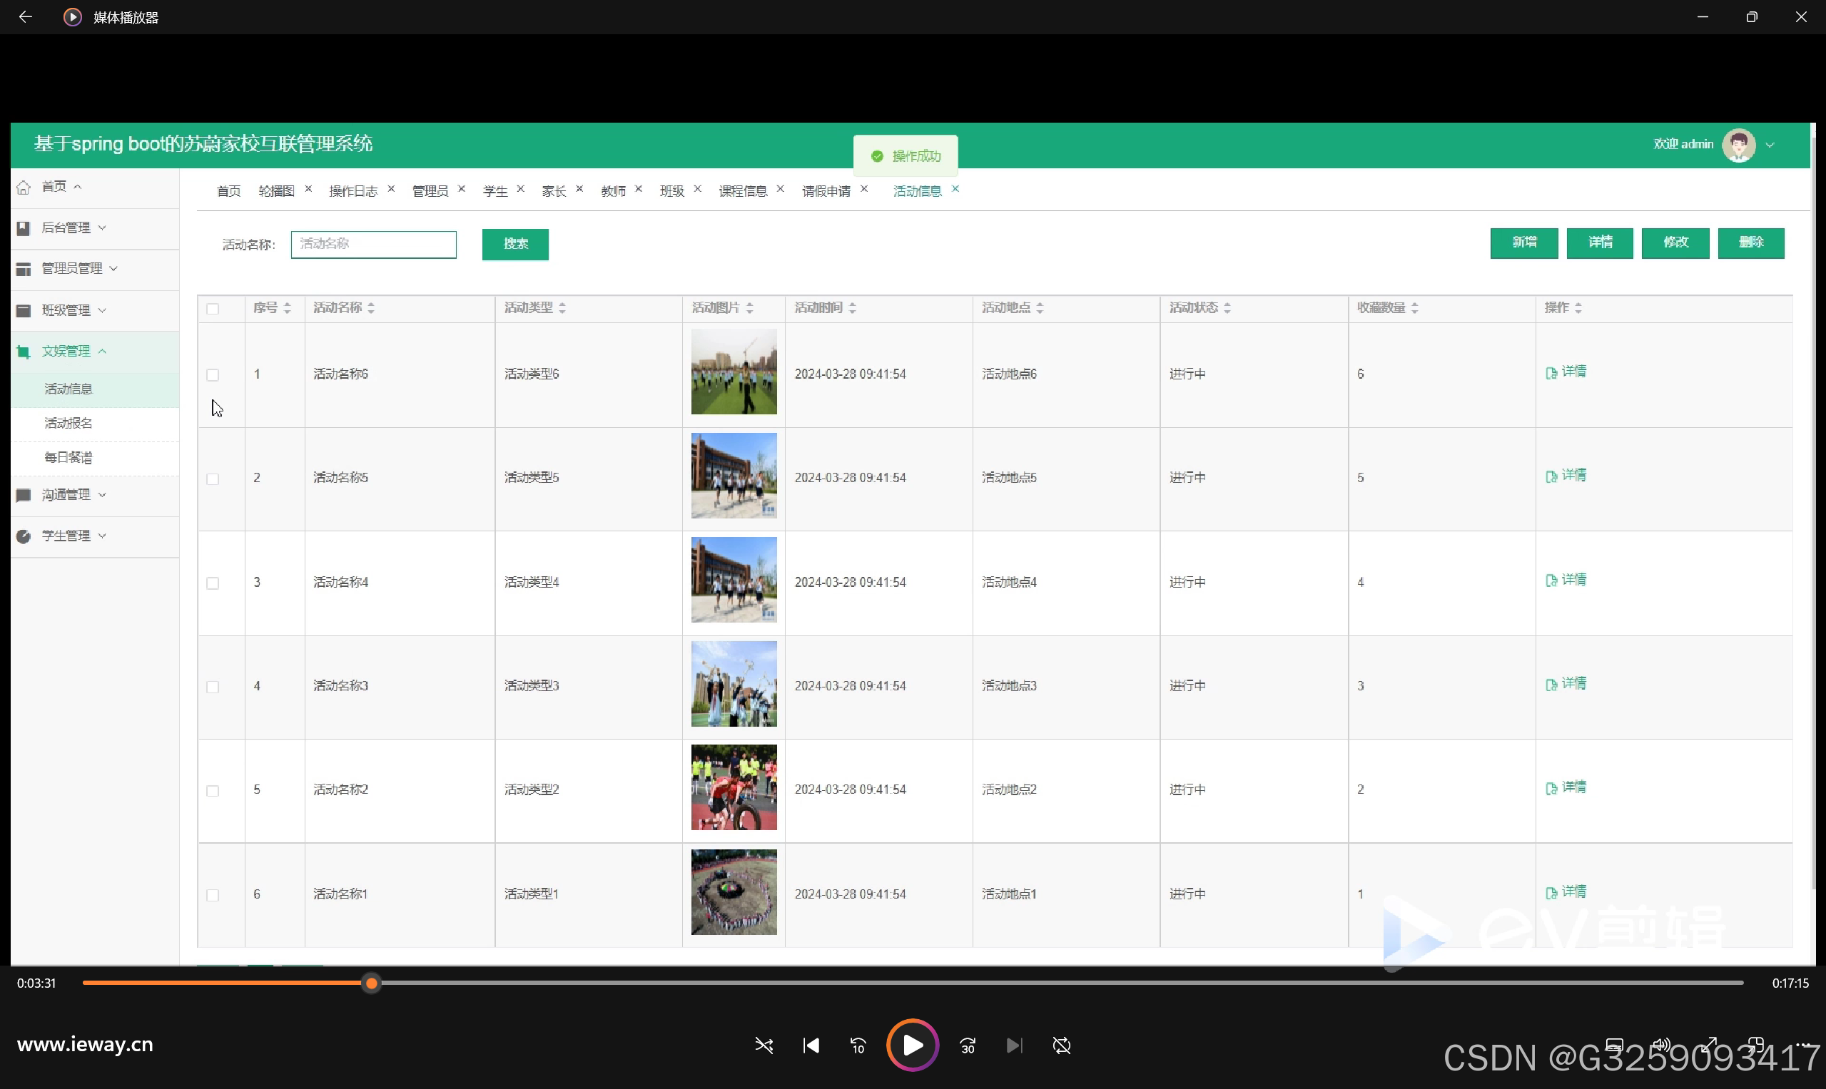Switch to the 课程信息 tab
The width and height of the screenshot is (1826, 1089).
(x=742, y=191)
